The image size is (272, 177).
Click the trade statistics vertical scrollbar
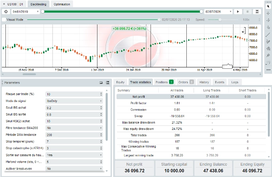pyautogui.click(x=269, y=115)
